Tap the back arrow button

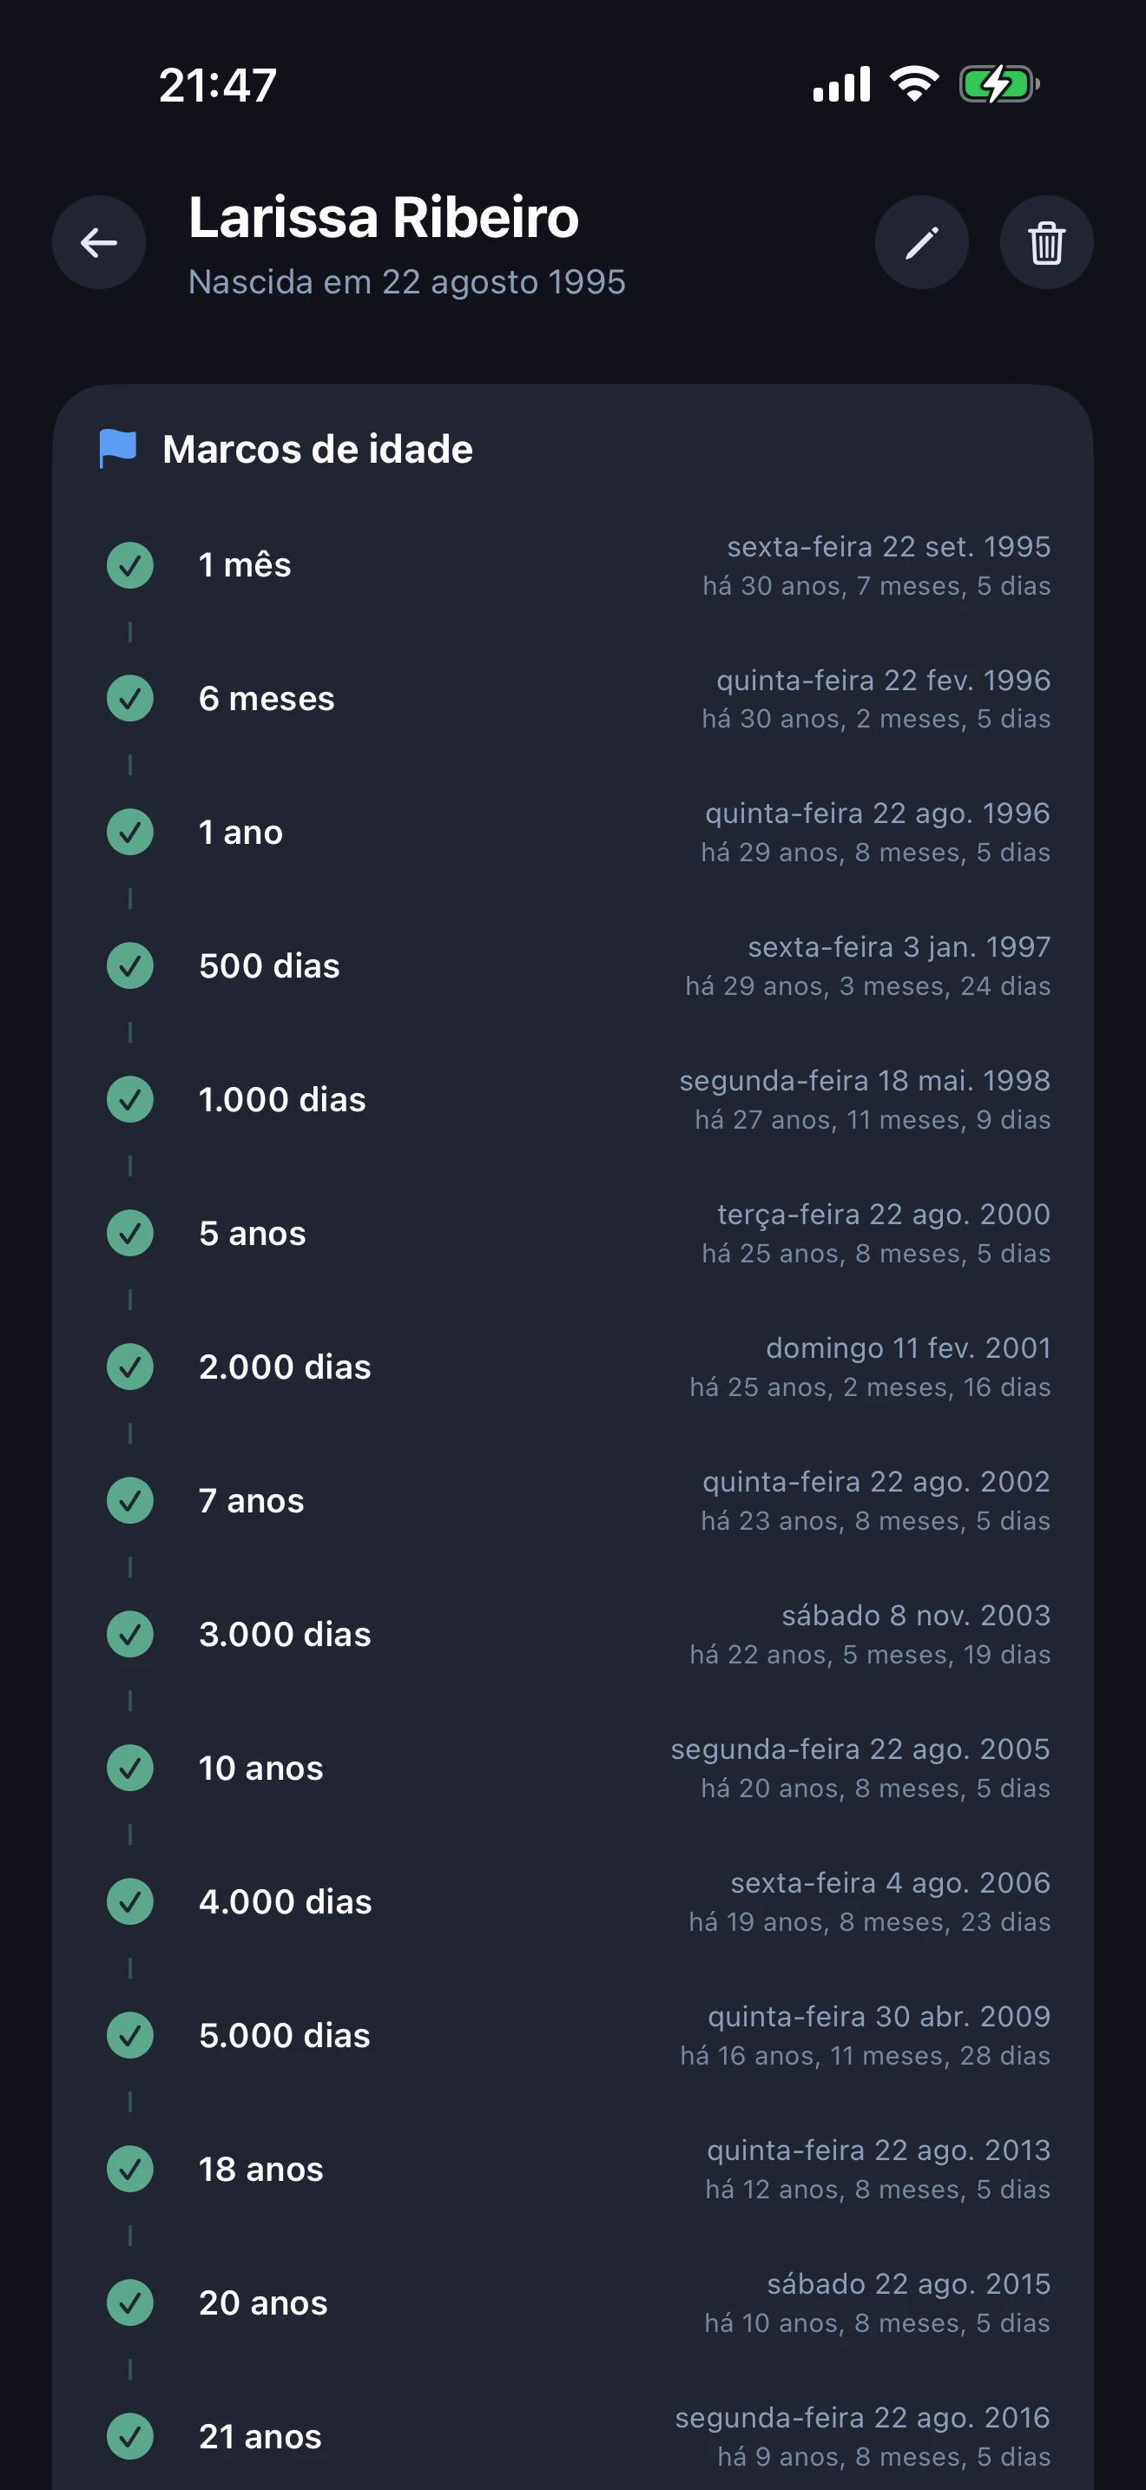(99, 242)
